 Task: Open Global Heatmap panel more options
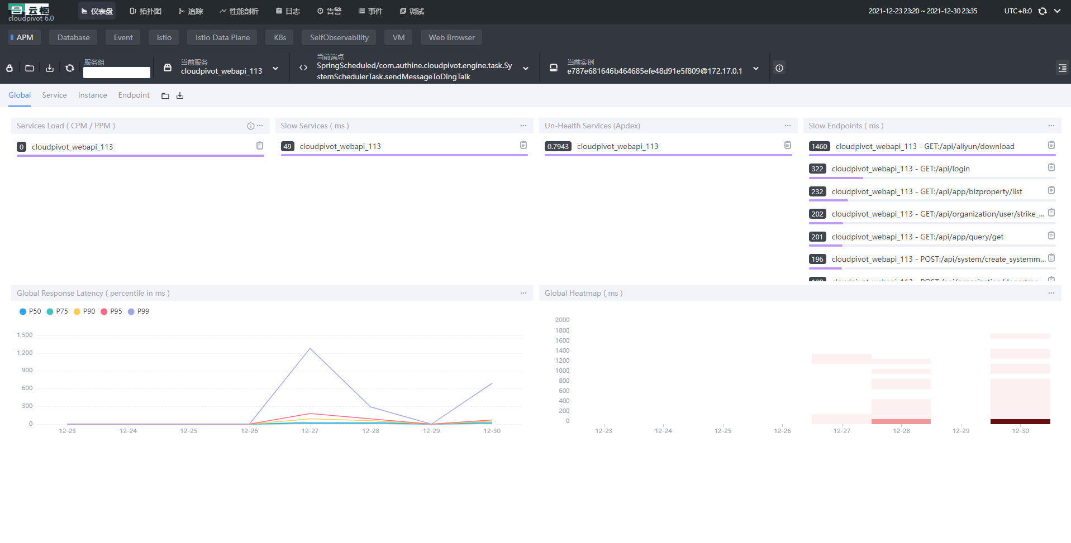(x=1051, y=293)
